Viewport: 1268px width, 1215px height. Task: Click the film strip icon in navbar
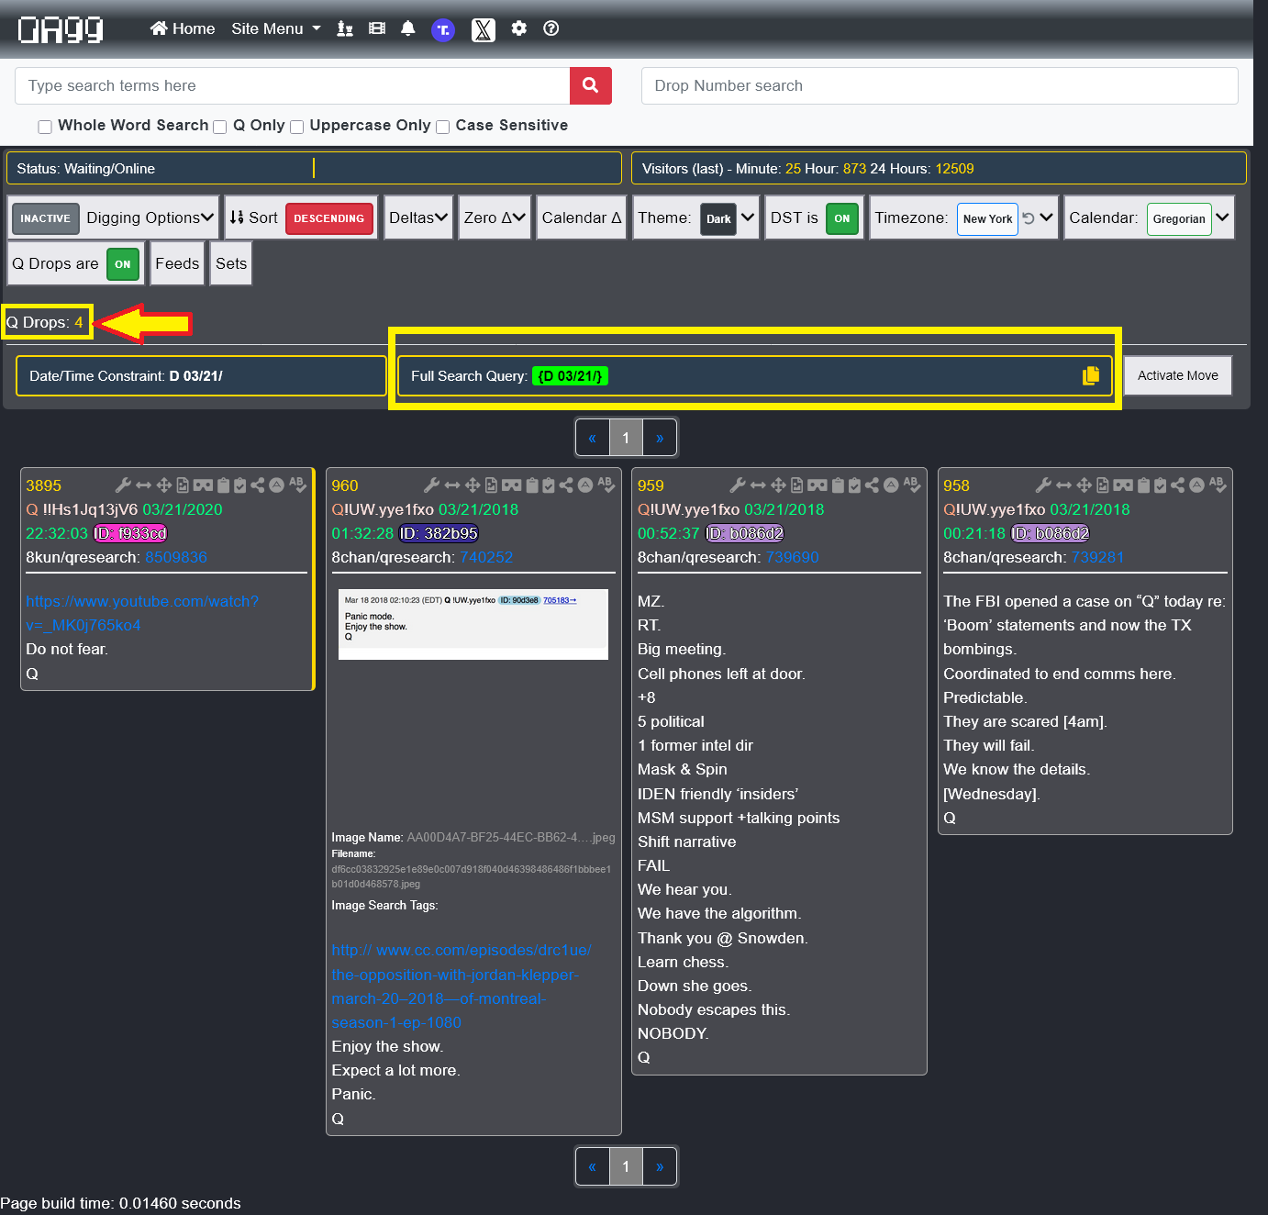(376, 28)
